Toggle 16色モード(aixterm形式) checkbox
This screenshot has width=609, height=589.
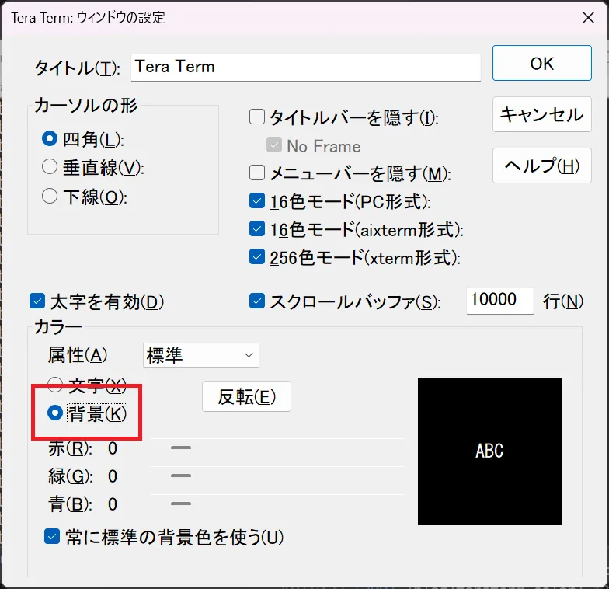256,228
